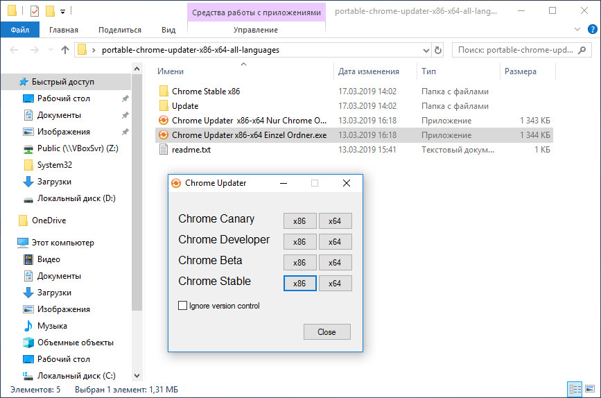Click the forward navigation arrow
The width and height of the screenshot is (601, 398).
click(35, 50)
